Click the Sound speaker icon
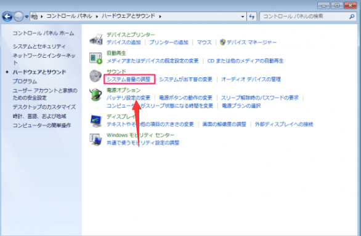Screen dimensions: 361x236 (x=95, y=76)
